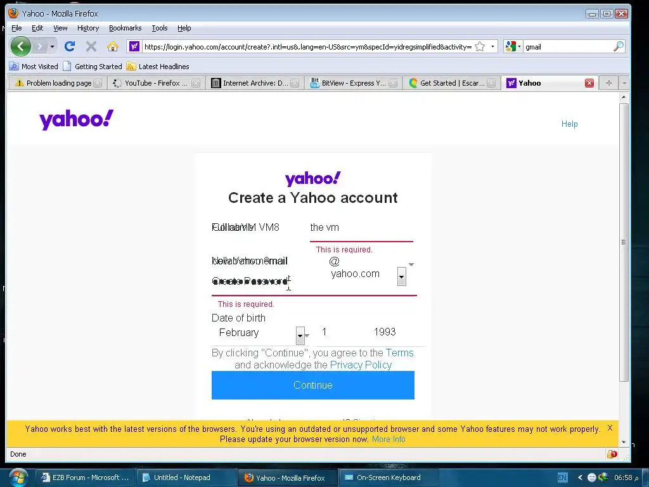649x487 pixels.
Task: Close the Problem loading page tab
Action: click(98, 83)
